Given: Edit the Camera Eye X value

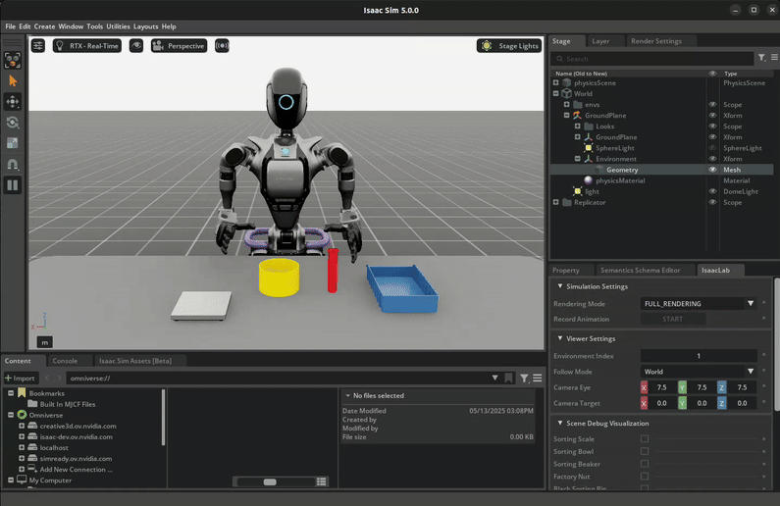Looking at the screenshot, I should coord(661,387).
